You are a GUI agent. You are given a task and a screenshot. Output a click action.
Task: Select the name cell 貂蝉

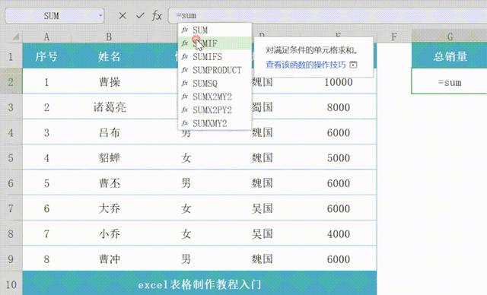click(x=109, y=158)
